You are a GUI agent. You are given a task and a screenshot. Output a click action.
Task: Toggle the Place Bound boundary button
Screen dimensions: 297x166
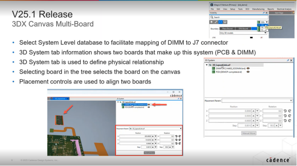(227, 29)
